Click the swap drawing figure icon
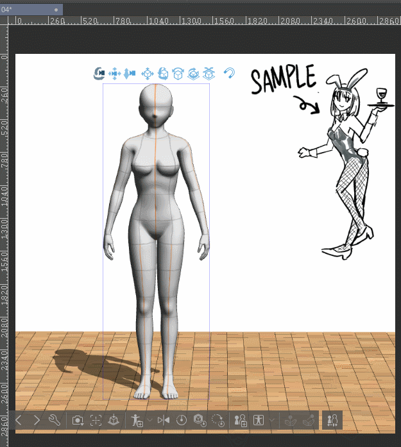Viewport: 401px width, 447px height. [332, 420]
